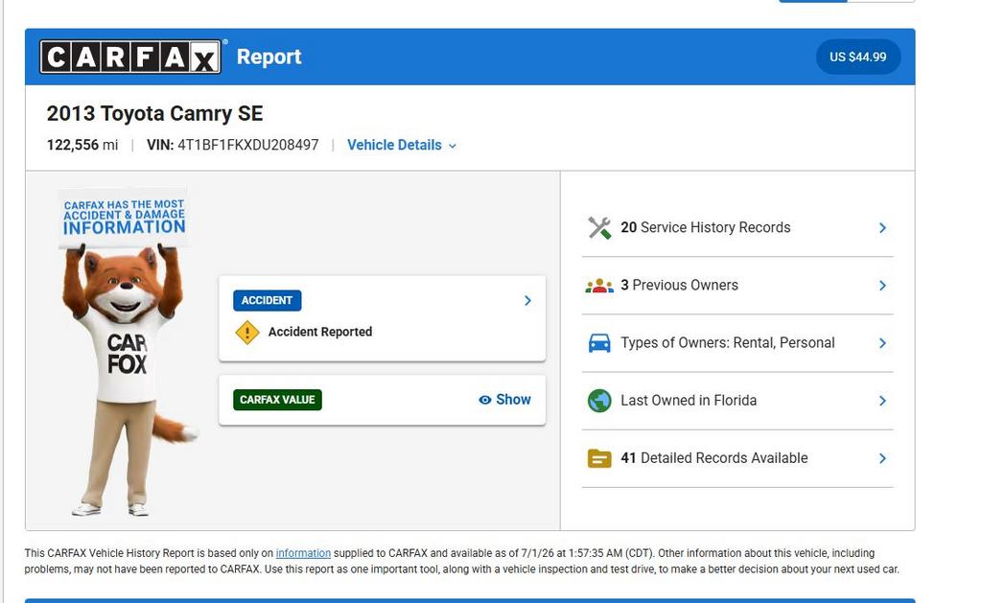
Task: Open Types of Owners chevron arrow
Action: 882,343
